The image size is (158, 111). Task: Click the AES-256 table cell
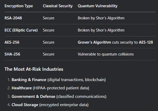click(x=12, y=42)
